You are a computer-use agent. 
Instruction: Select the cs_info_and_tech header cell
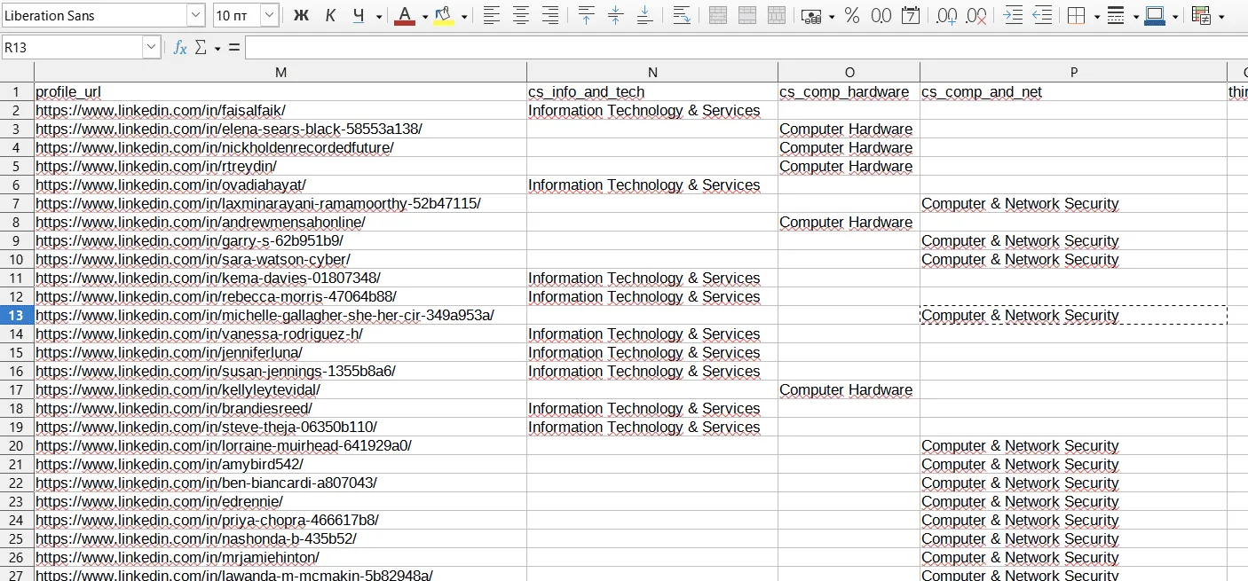pyautogui.click(x=652, y=91)
